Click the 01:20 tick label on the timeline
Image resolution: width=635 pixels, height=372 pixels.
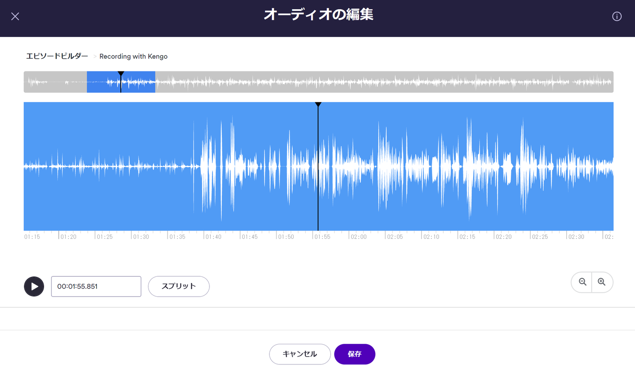point(68,237)
